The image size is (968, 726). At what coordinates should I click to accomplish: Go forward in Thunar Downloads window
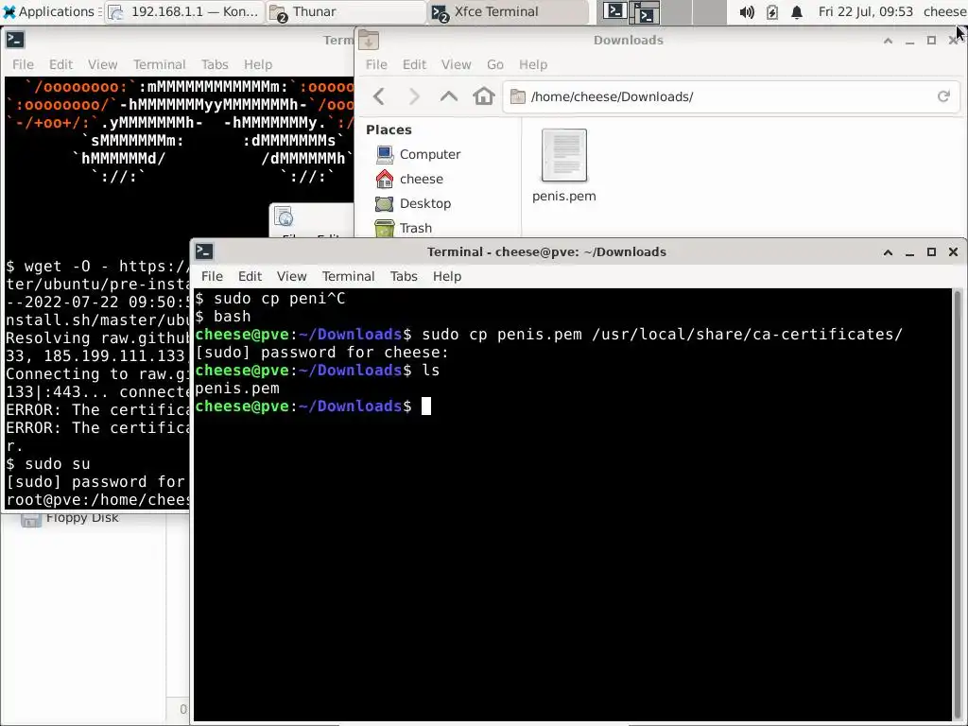[x=414, y=96]
